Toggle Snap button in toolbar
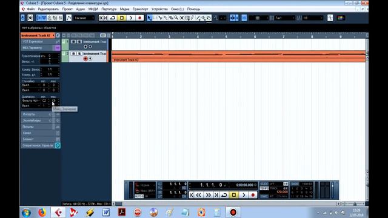Image resolution: width=388 pixels, height=218 pixels. [244, 18]
